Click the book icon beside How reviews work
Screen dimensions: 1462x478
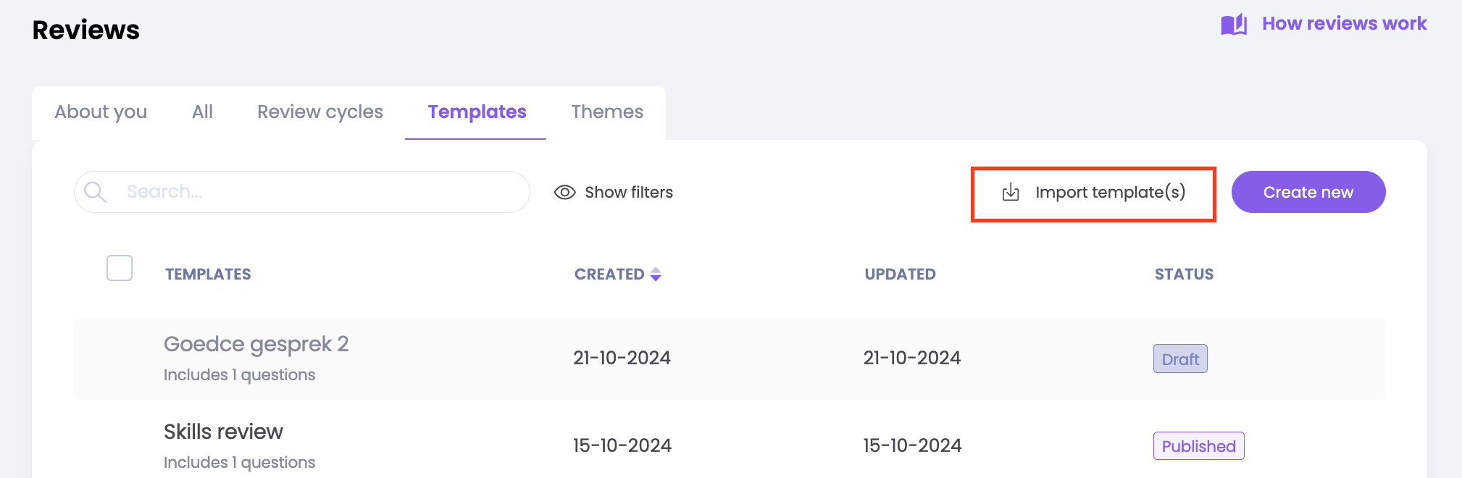tap(1233, 25)
